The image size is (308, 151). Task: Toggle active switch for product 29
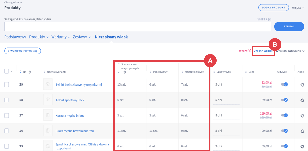pyautogui.click(x=284, y=84)
